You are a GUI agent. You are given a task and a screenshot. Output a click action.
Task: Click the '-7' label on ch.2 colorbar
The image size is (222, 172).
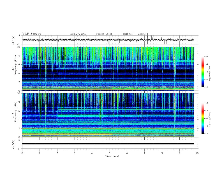207,134
